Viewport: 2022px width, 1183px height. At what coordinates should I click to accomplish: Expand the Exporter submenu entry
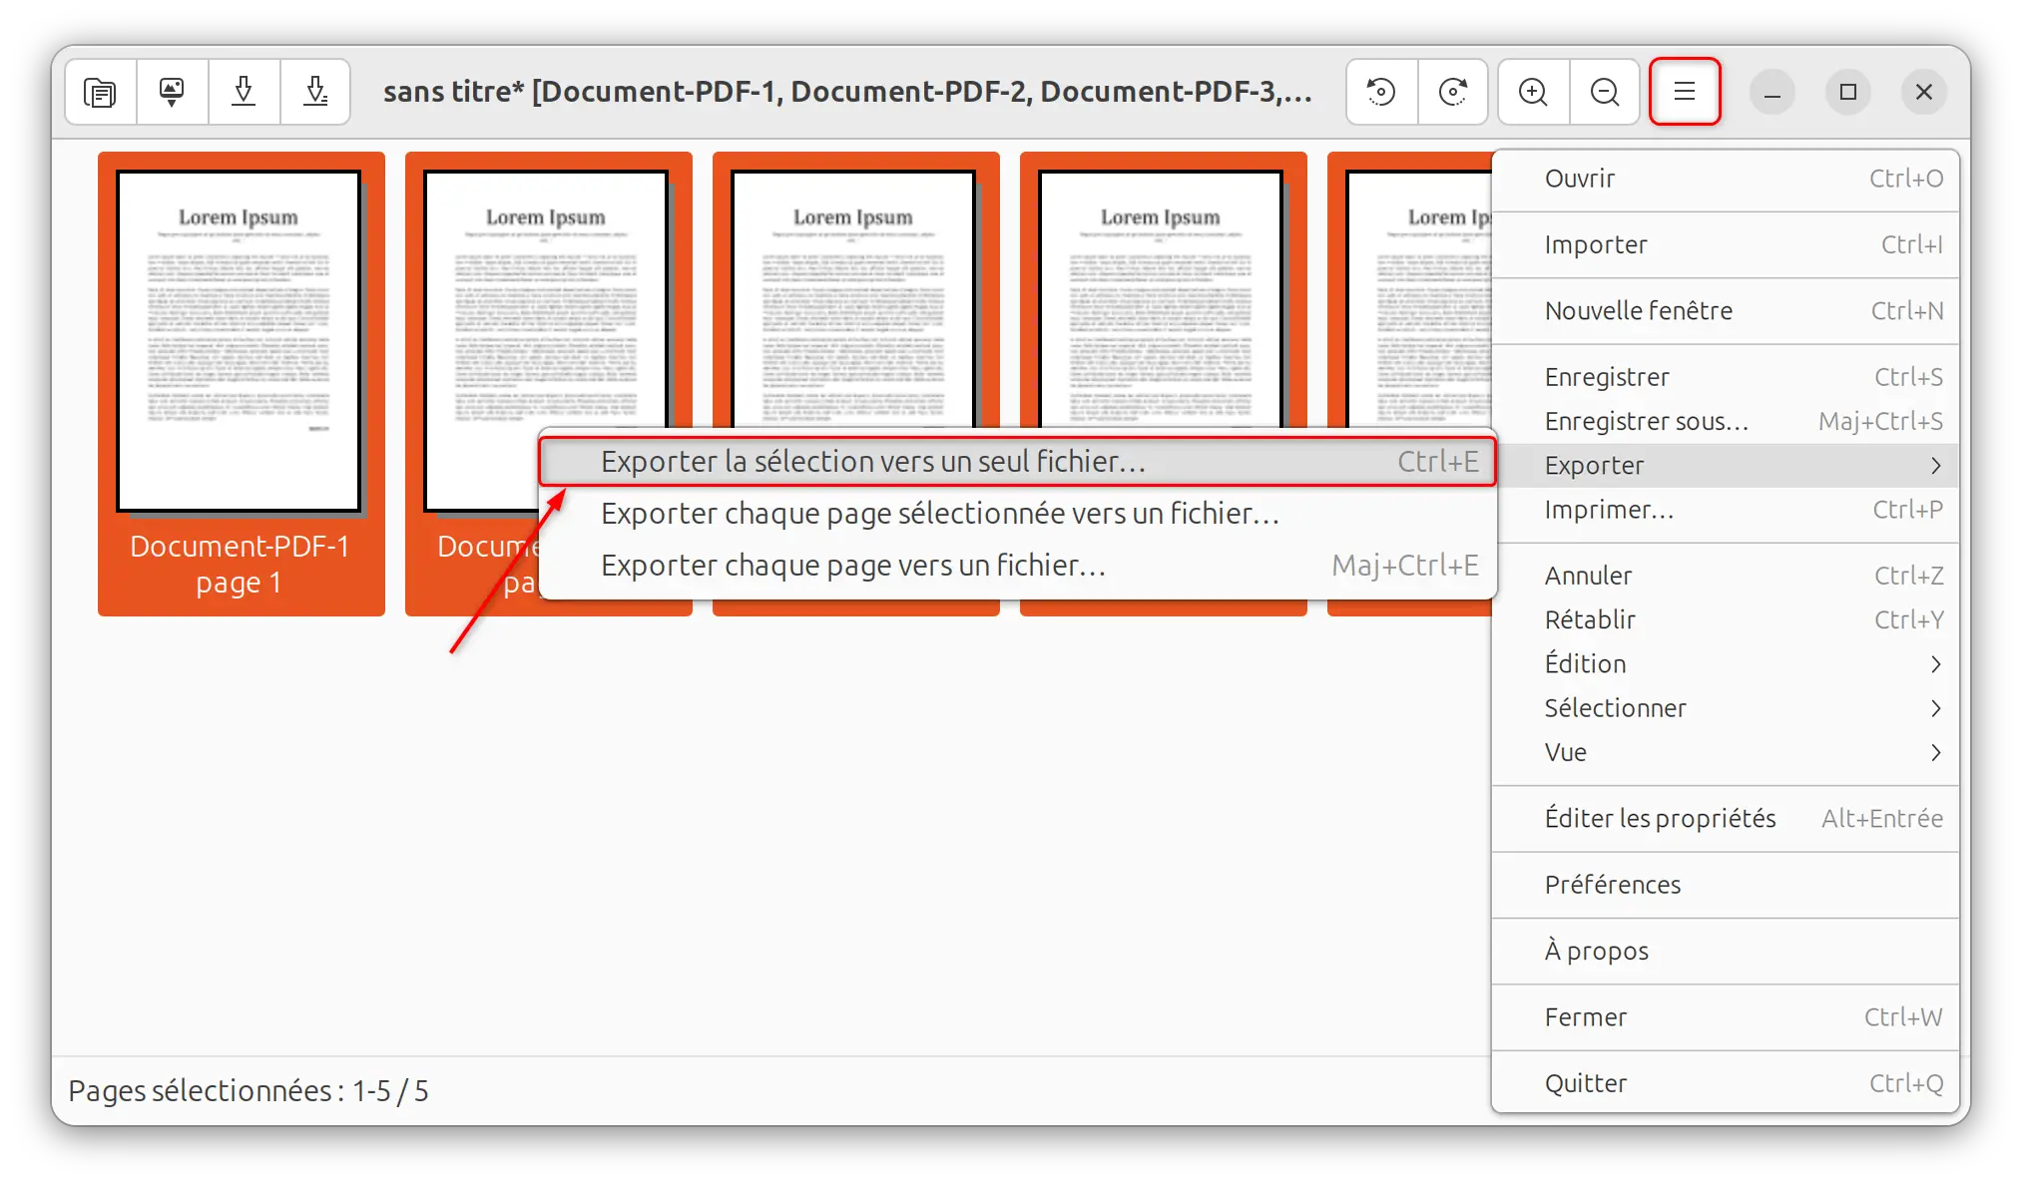[x=1726, y=465]
